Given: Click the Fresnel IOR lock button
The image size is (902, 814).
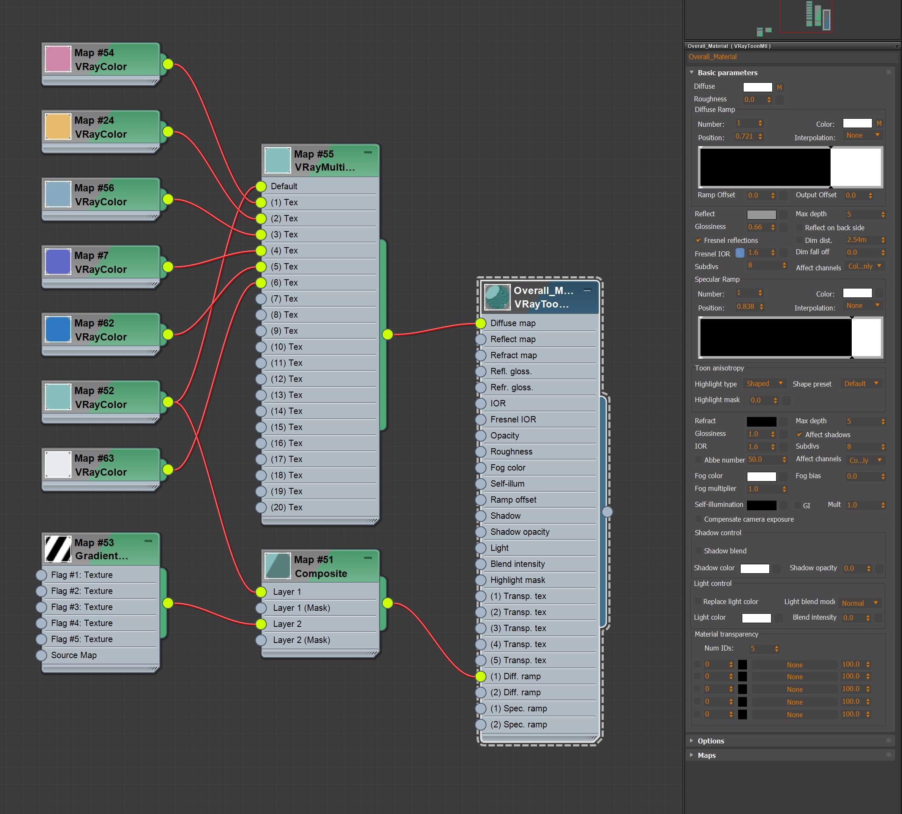Looking at the screenshot, I should 740,253.
